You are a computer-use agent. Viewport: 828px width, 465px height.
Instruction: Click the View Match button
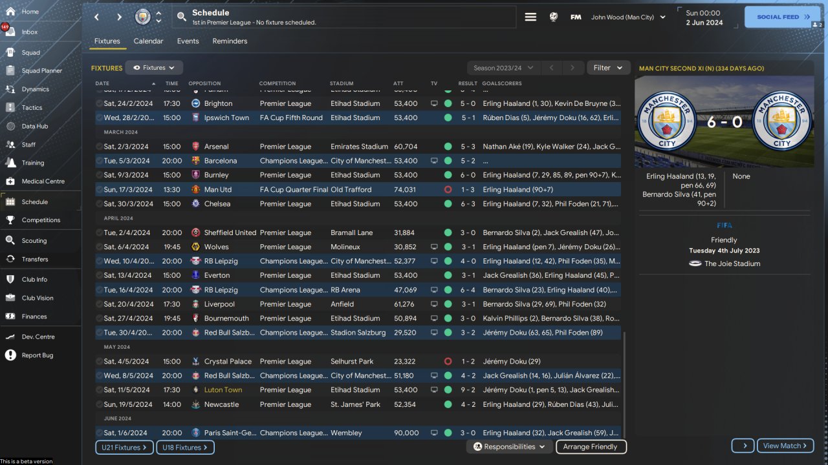click(x=785, y=446)
